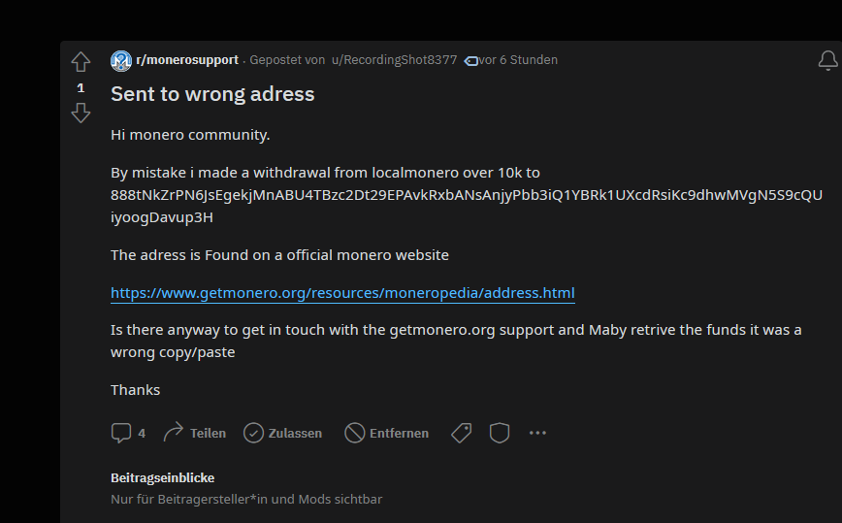Click the tag icon before 'vor 6 Stunden'

click(471, 60)
